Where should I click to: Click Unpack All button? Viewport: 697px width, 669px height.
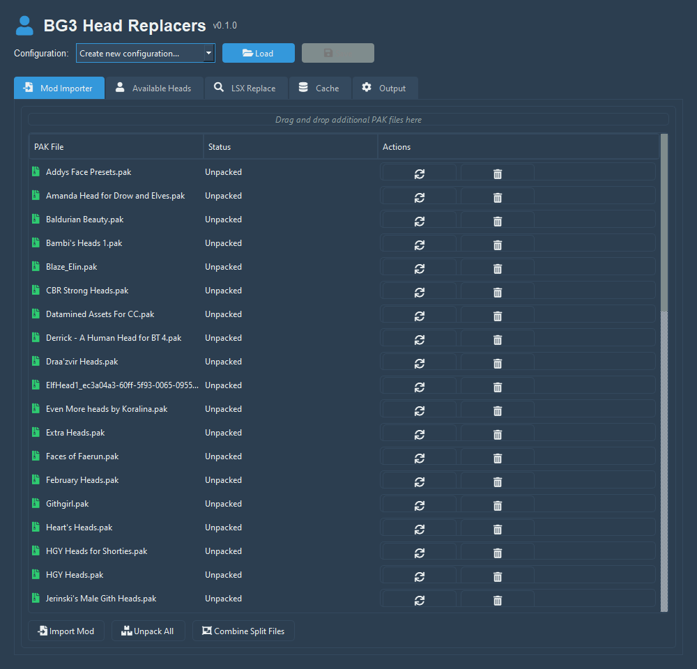(x=148, y=631)
